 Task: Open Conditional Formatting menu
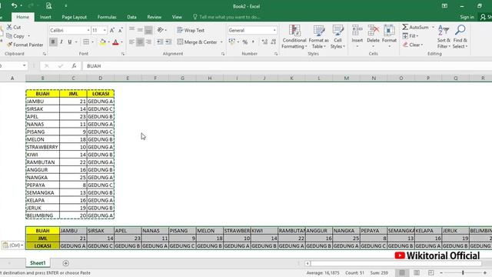coord(294,37)
